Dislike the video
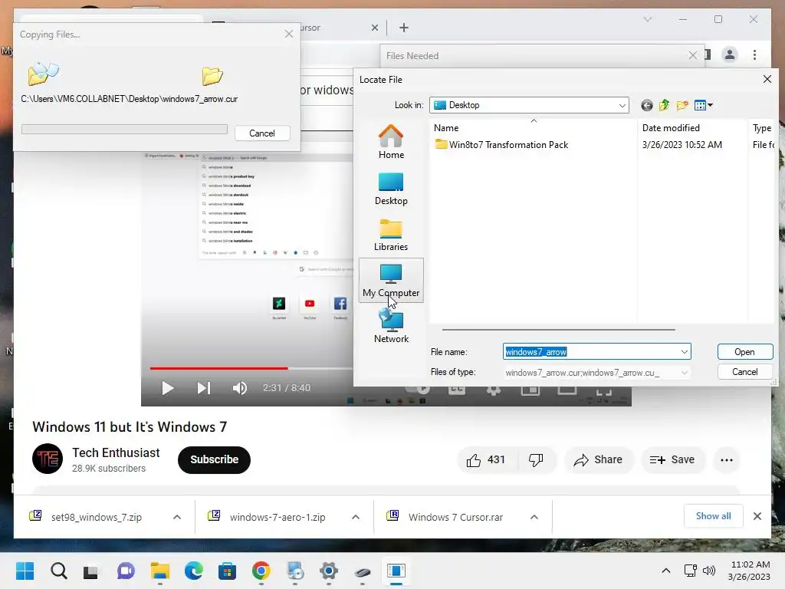Screen dimensions: 785x589 coord(536,460)
